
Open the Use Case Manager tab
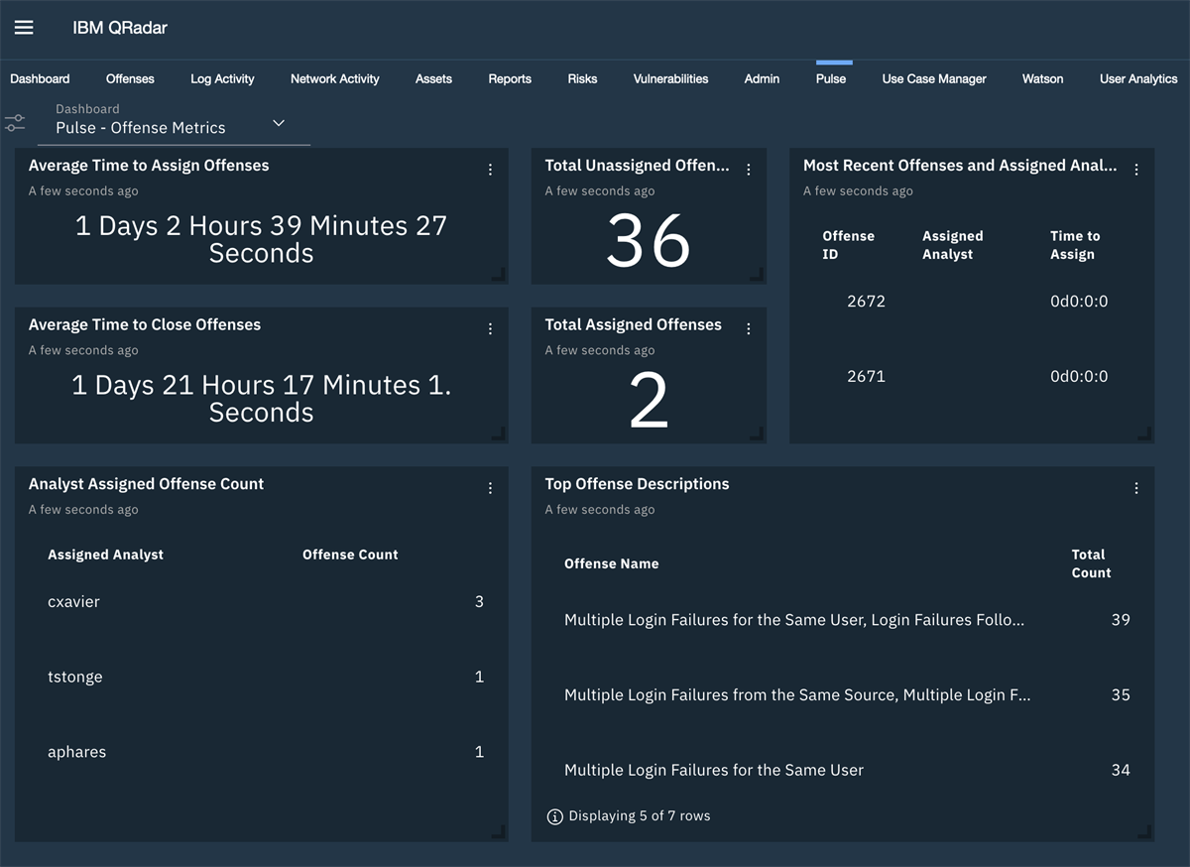coord(933,78)
